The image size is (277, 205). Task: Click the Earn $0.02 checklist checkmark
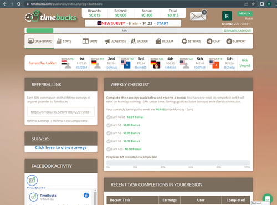pyautogui.click(x=109, y=117)
